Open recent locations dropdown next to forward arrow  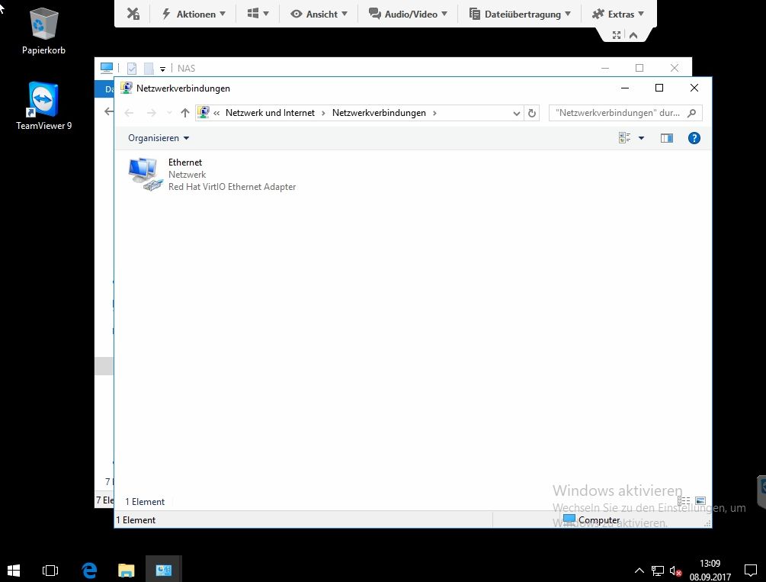click(169, 113)
